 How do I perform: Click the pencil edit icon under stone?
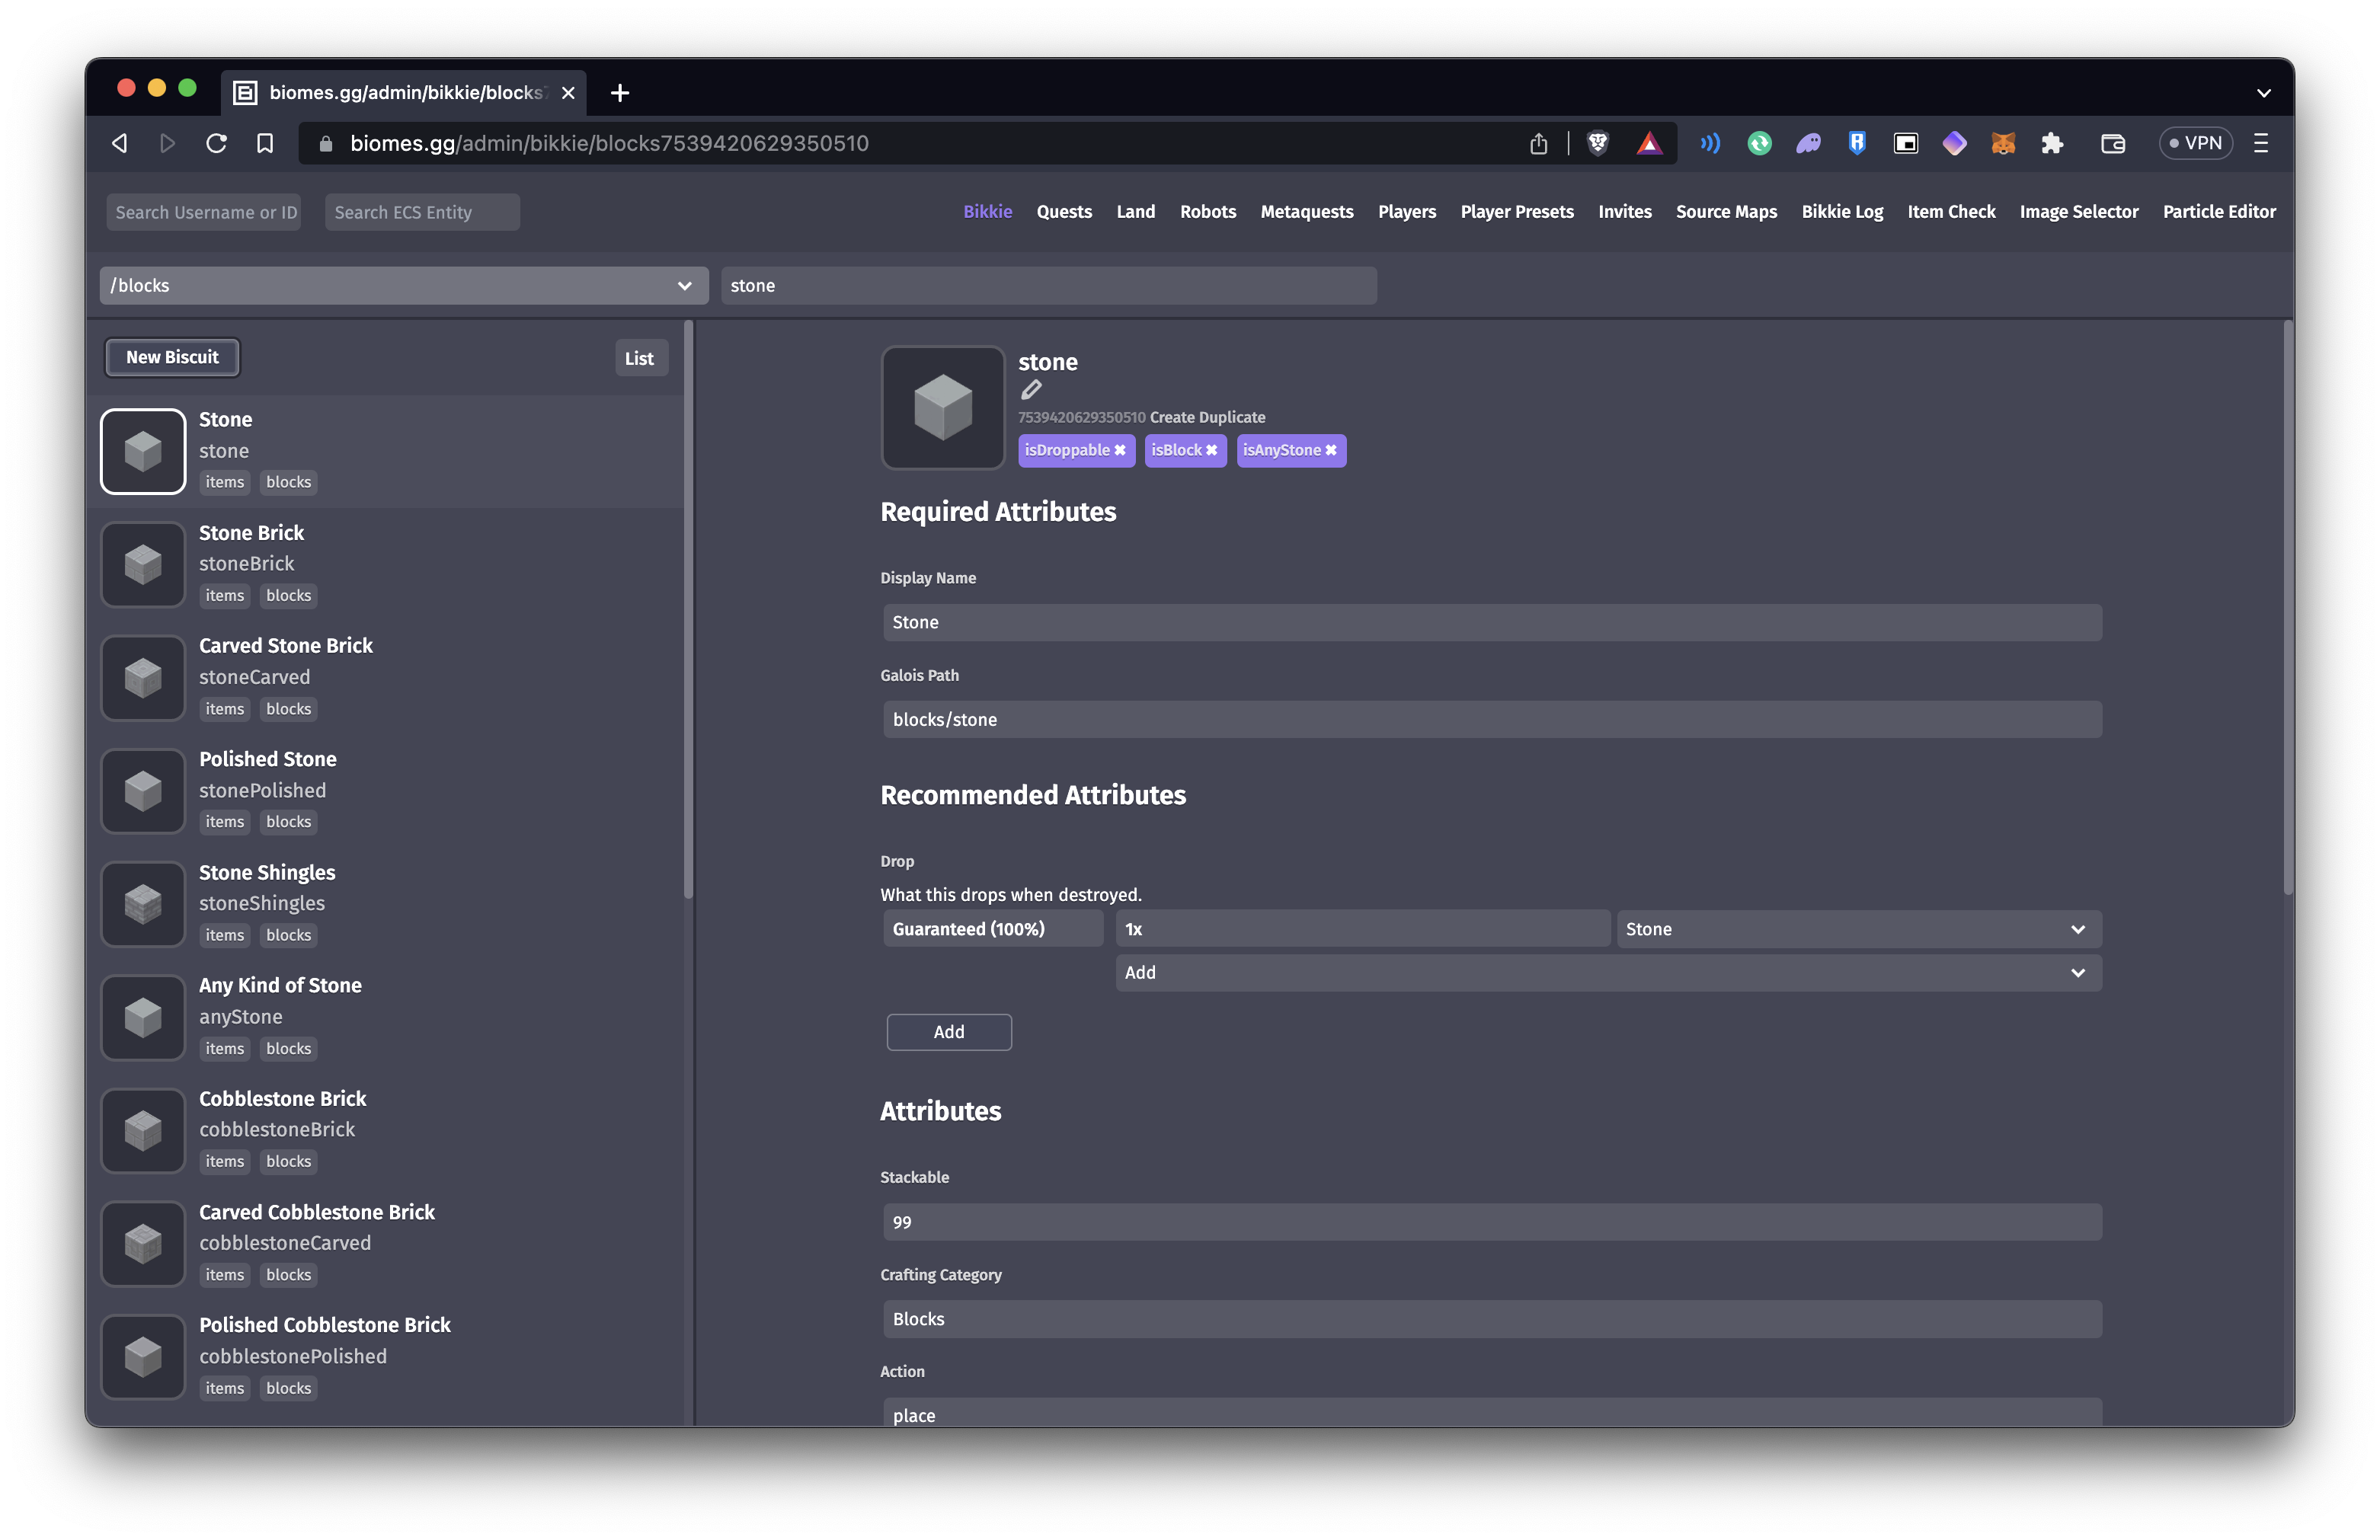[1031, 390]
